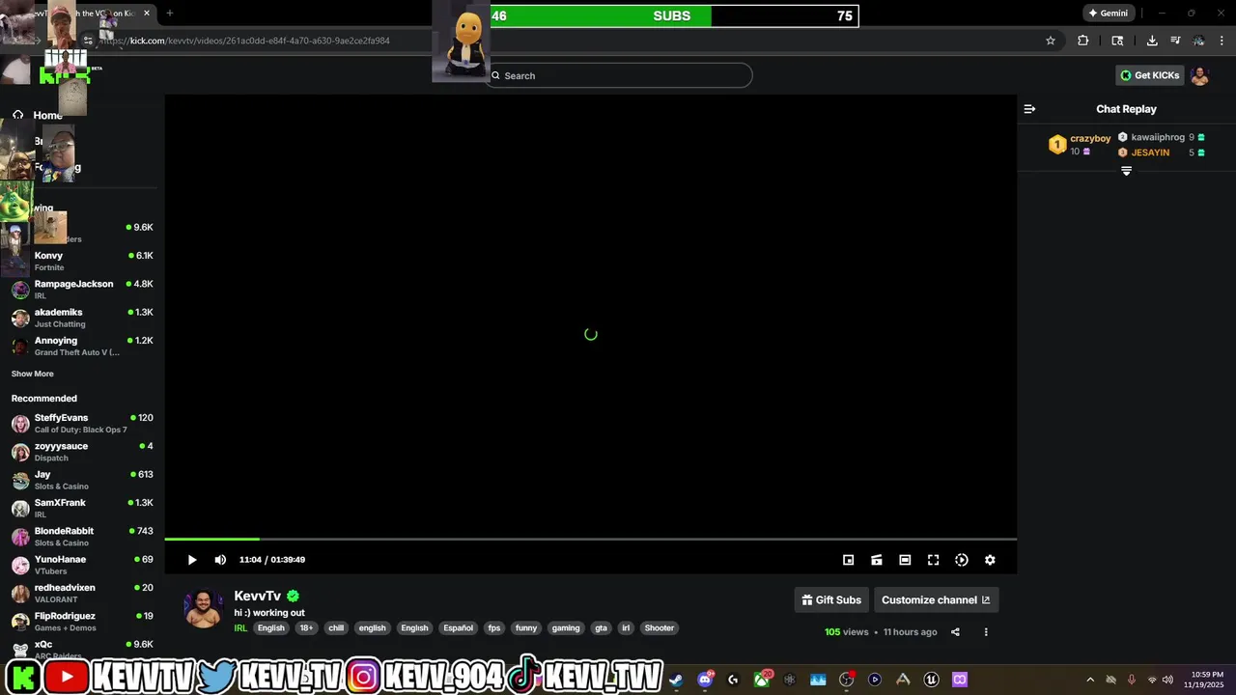The width and height of the screenshot is (1236, 695).
Task: Open media controls icon in Chrome
Action: [1175, 41]
